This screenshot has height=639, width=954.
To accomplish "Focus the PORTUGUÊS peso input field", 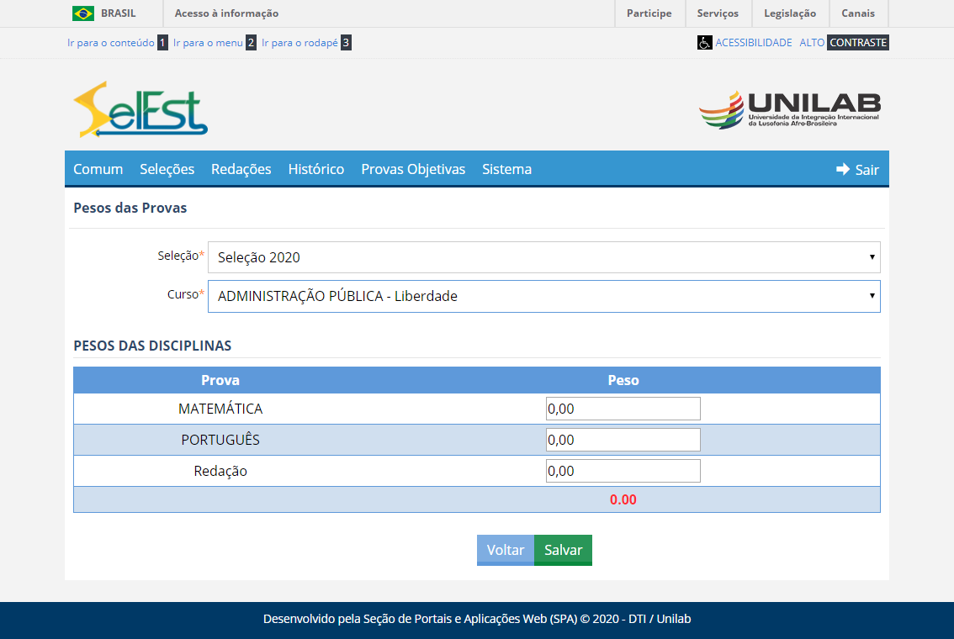I will pyautogui.click(x=623, y=440).
